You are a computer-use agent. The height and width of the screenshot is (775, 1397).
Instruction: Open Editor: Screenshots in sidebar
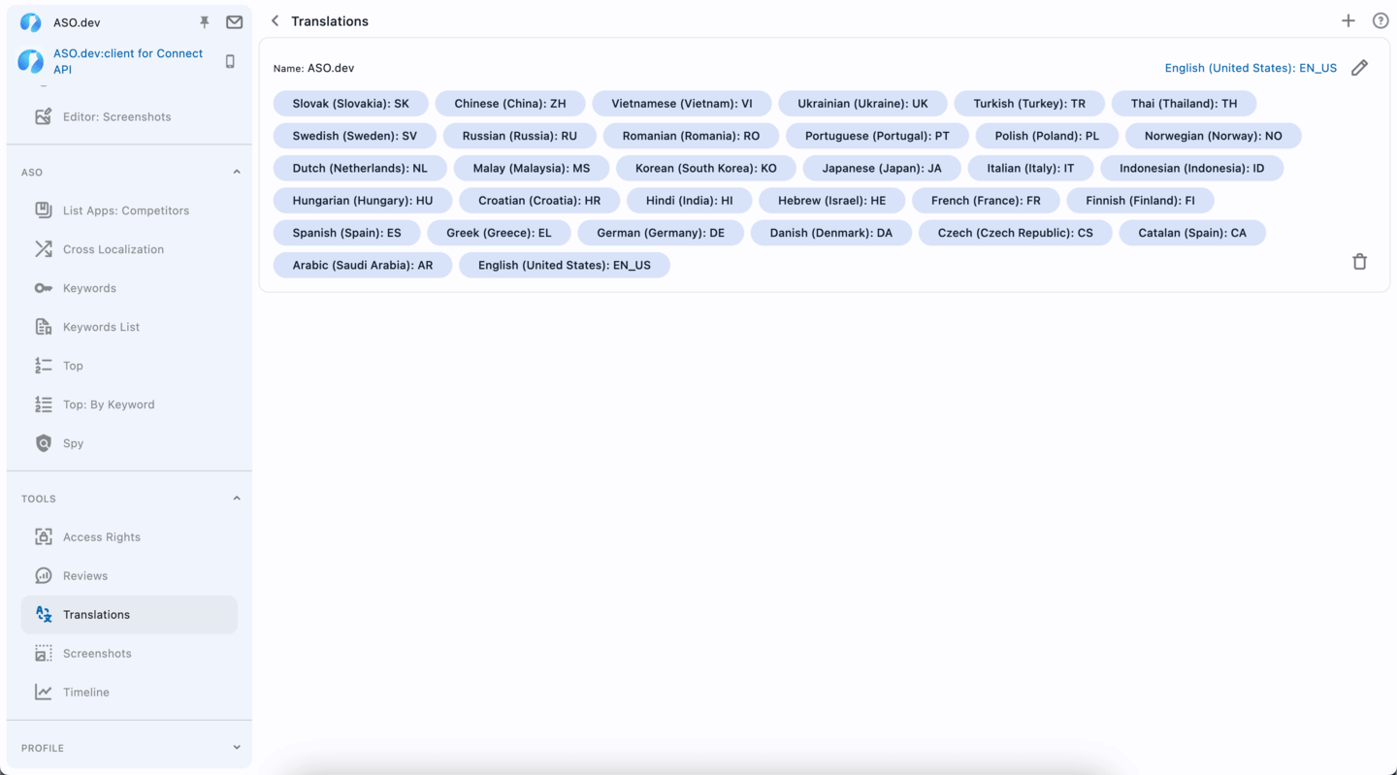pyautogui.click(x=129, y=116)
